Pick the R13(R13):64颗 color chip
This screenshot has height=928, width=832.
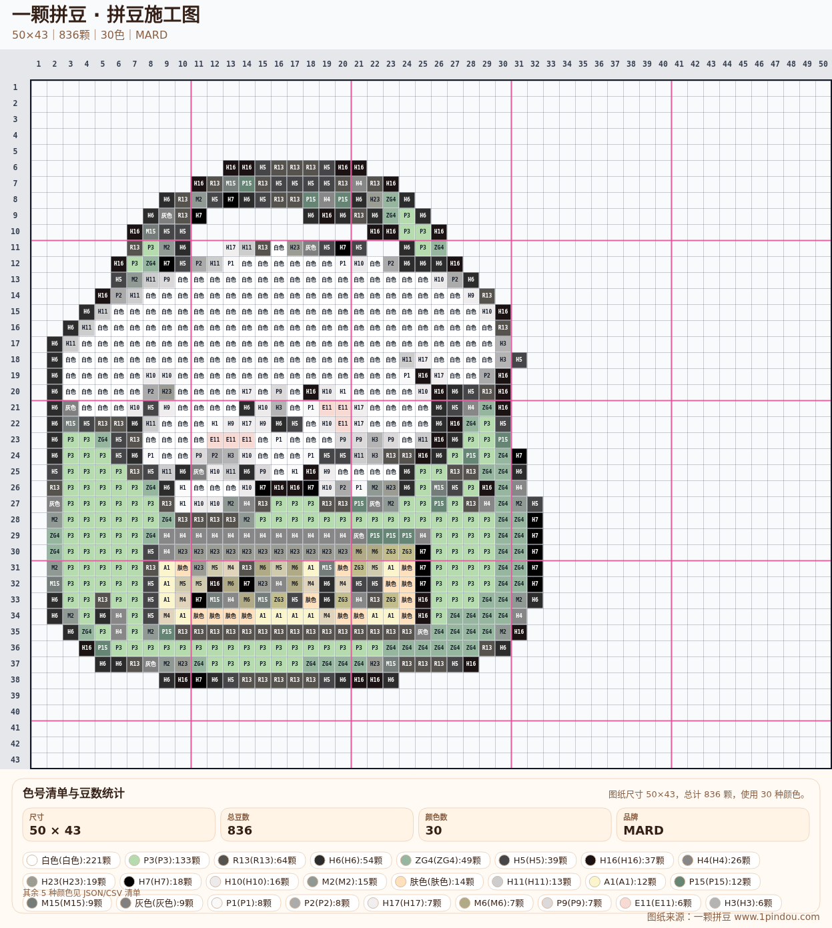pyautogui.click(x=261, y=861)
